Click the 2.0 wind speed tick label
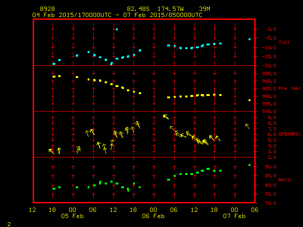The width and height of the screenshot is (303, 227). [272, 157]
